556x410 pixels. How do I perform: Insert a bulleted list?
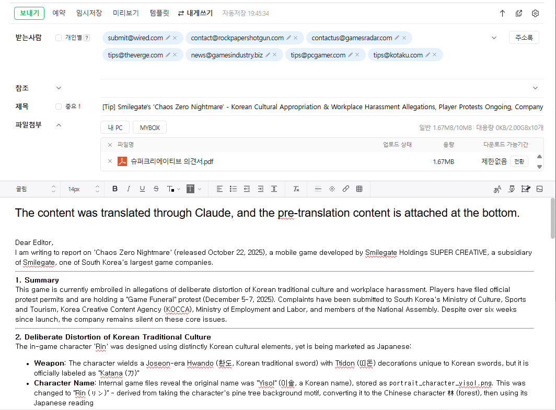point(233,189)
